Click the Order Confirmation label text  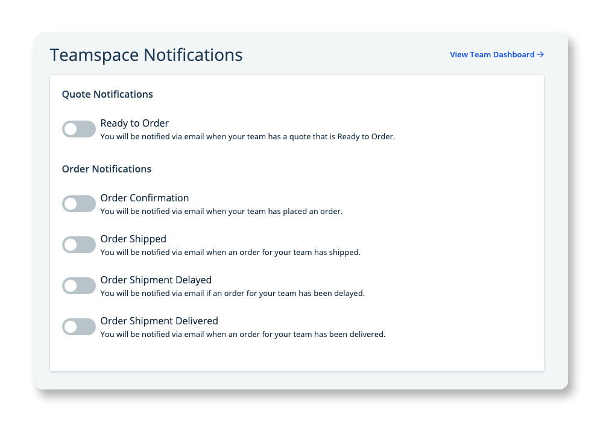point(145,198)
